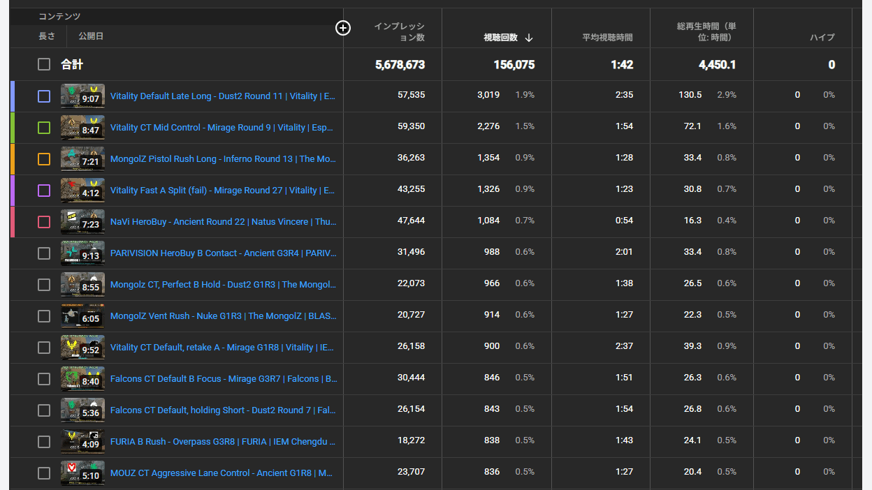Toggle purple checkbox for Vitality Fast A Split
Screen dimensions: 872x490
coord(44,191)
